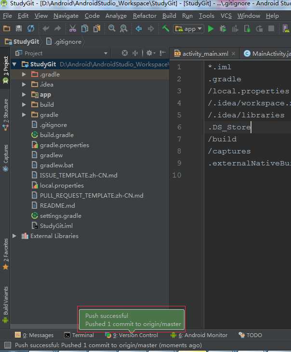Image resolution: width=291 pixels, height=352 pixels.
Task: Open the Build Variants side panel
Action: 5,304
